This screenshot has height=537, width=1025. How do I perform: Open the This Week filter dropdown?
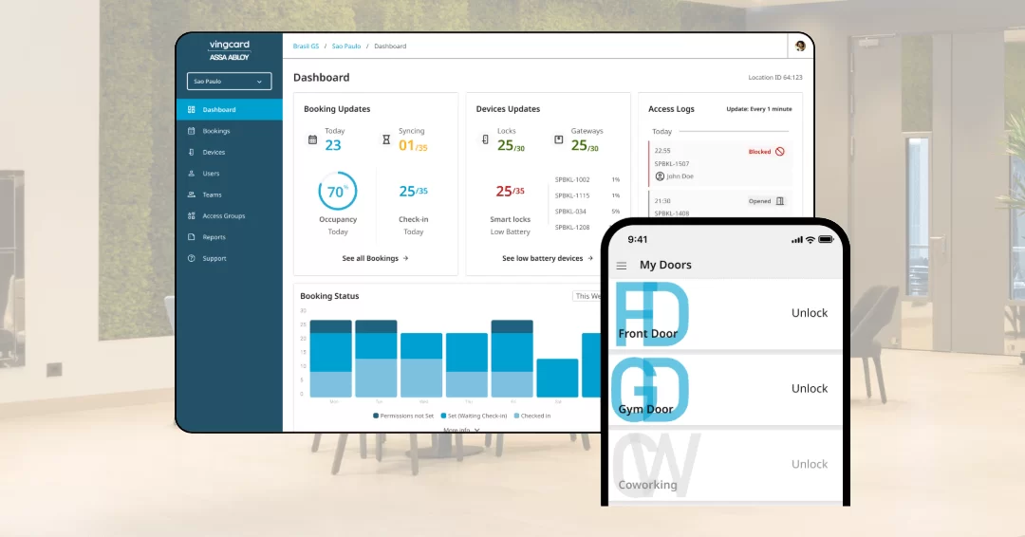click(588, 296)
